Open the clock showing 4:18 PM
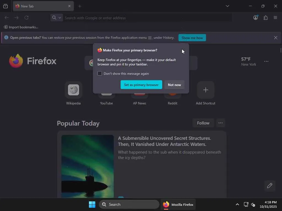The width and height of the screenshot is (282, 211). click(268, 204)
